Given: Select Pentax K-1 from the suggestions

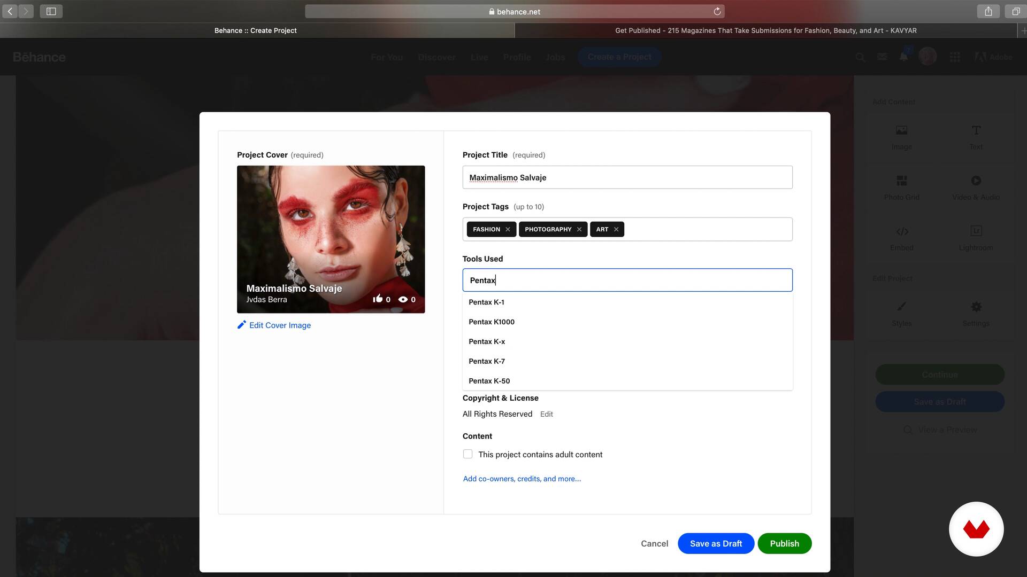Looking at the screenshot, I should point(486,302).
